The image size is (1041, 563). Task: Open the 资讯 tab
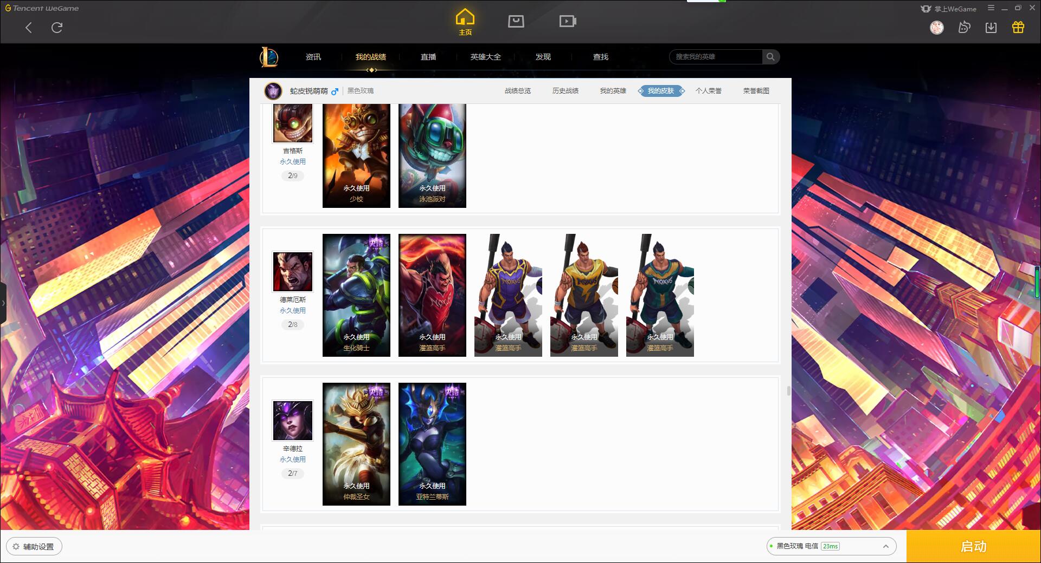pos(313,57)
